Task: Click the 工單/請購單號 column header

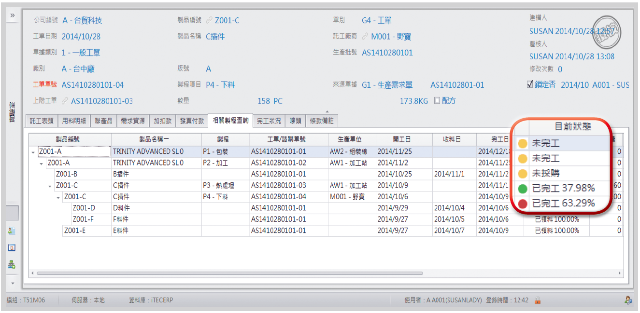Action: (x=289, y=139)
